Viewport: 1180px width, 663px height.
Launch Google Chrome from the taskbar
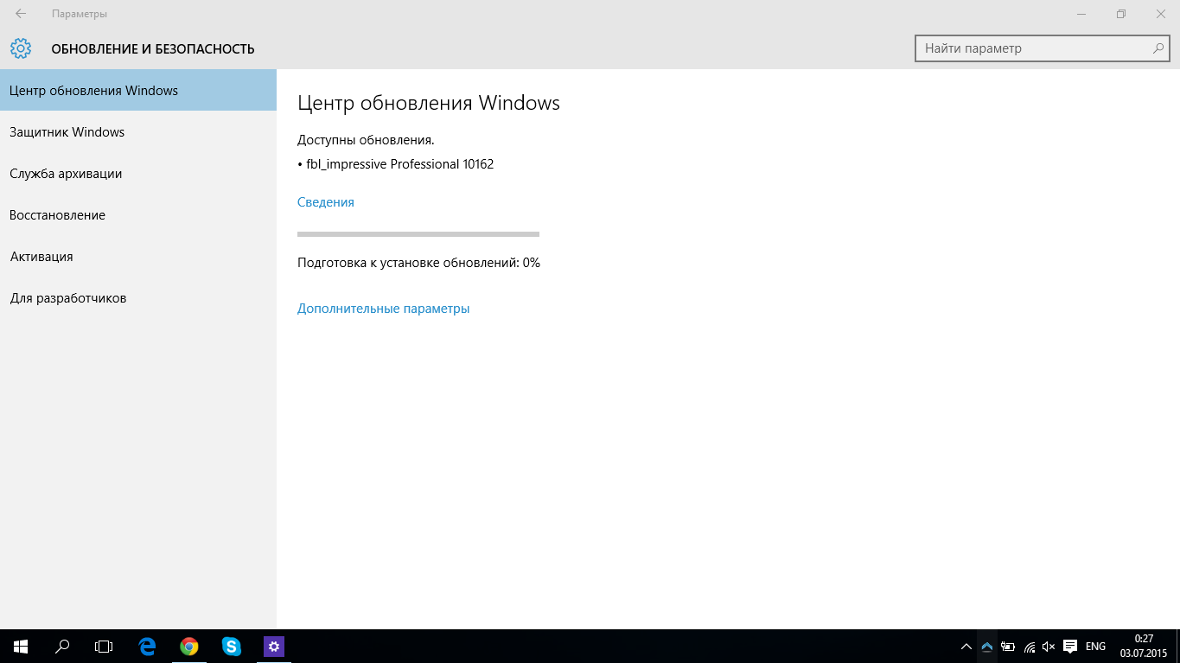pos(188,646)
